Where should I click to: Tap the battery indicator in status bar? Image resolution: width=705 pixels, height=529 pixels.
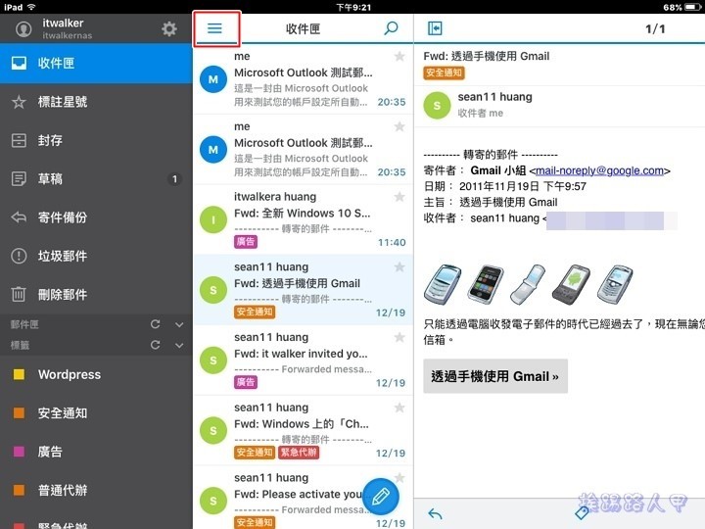click(693, 7)
